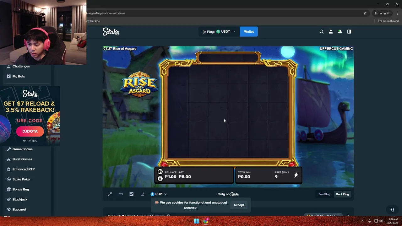Screen dimensions: 402x226
Task: Accept the cookies notice
Action: click(239, 205)
